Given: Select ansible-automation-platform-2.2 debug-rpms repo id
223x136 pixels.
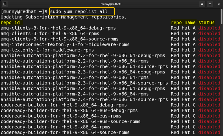Looking at the screenshot, I should click(x=83, y=56).
